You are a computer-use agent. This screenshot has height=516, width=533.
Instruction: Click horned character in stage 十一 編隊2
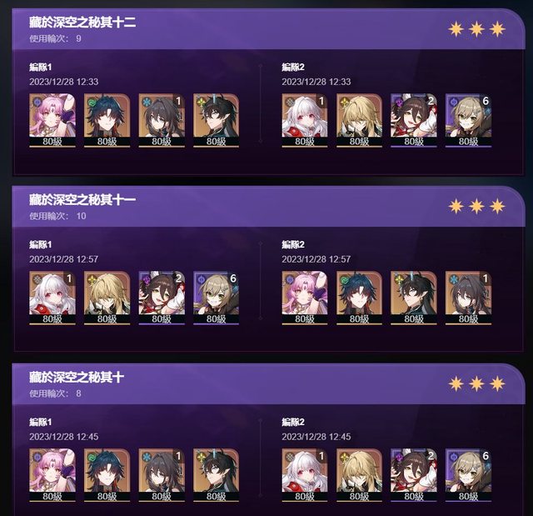click(x=414, y=298)
